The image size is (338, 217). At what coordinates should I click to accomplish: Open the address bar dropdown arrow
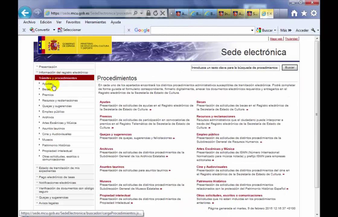[x=142, y=13]
